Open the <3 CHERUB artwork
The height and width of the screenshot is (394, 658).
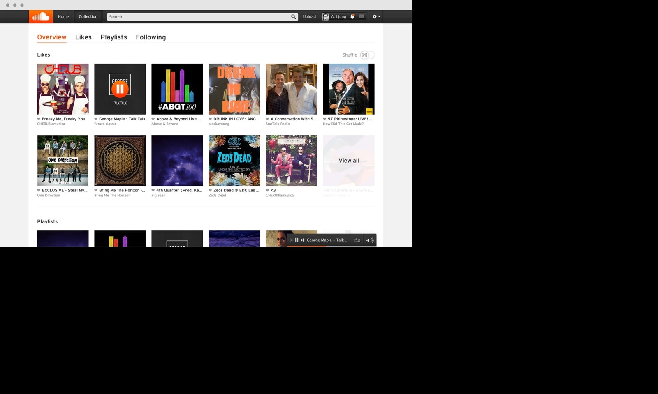click(292, 161)
